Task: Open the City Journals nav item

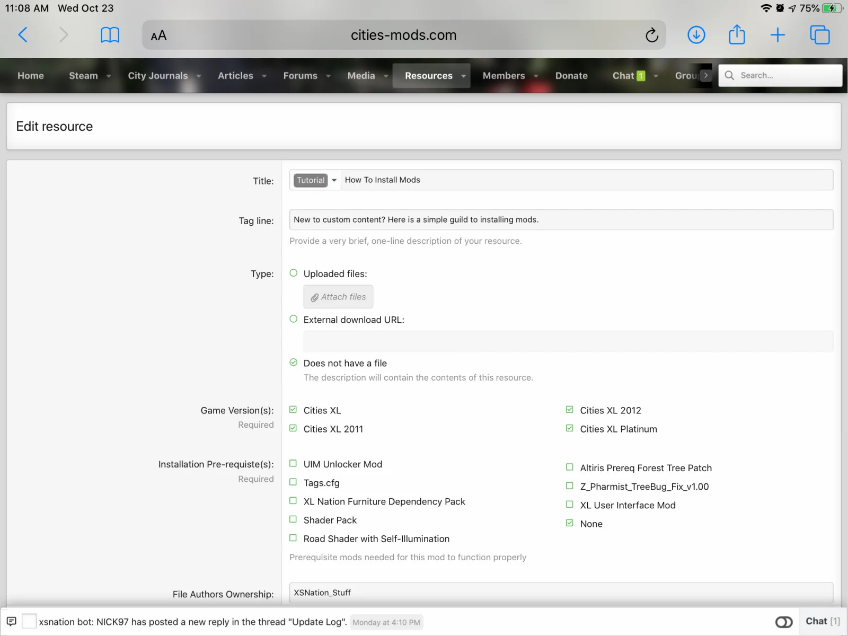Action: pos(157,76)
